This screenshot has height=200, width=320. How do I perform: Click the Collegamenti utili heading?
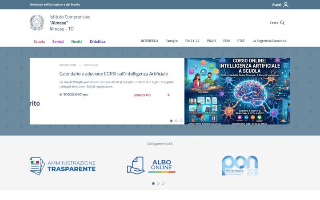pos(160,144)
